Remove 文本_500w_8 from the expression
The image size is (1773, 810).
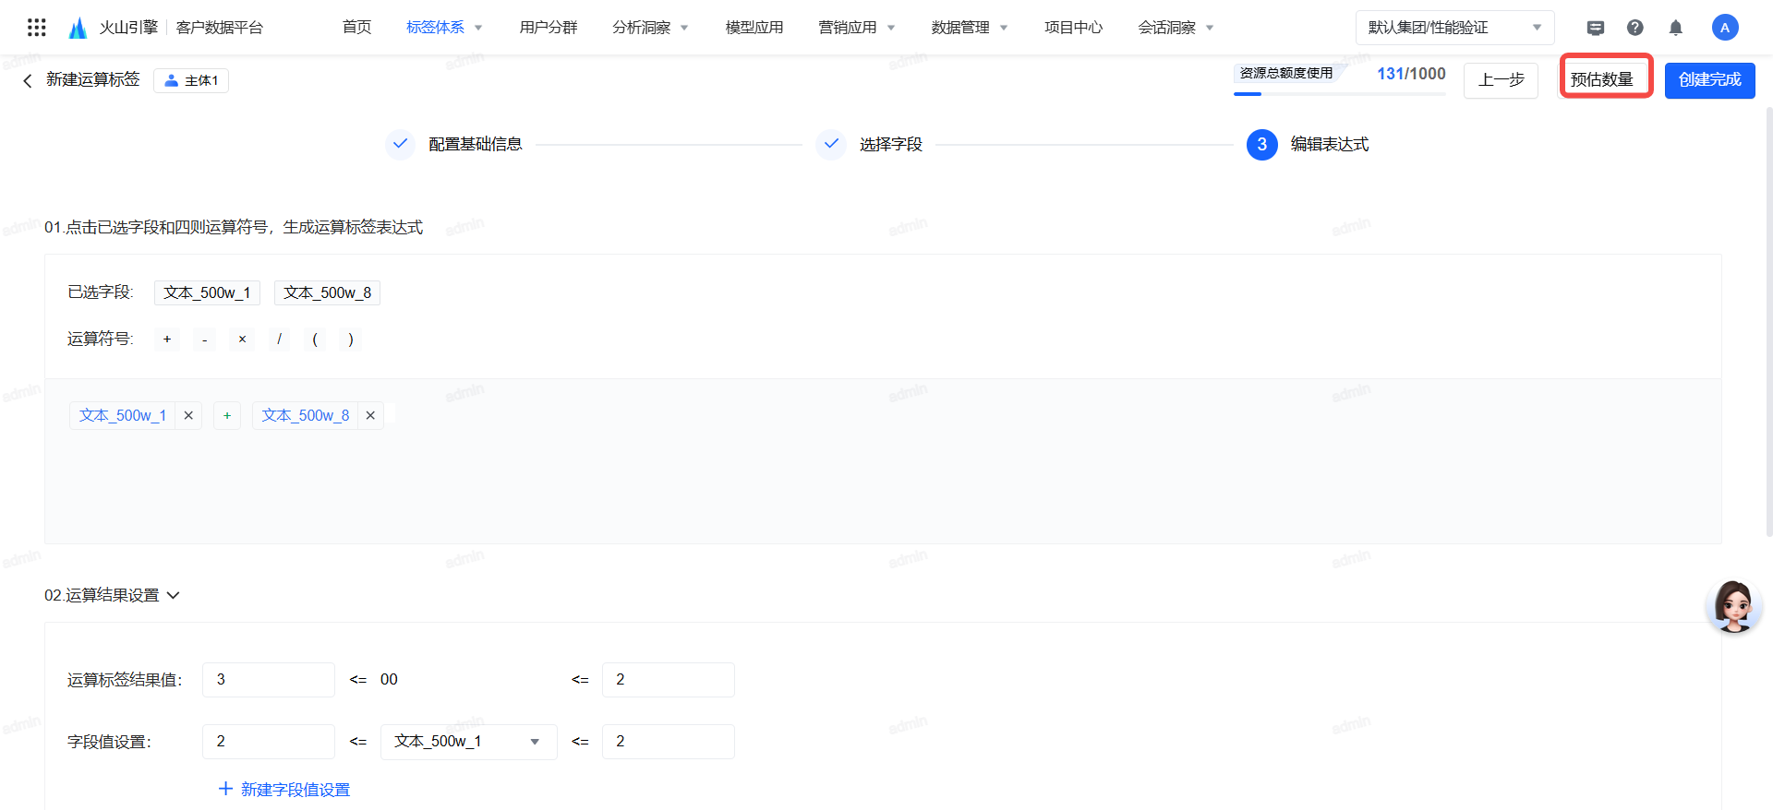tap(370, 416)
